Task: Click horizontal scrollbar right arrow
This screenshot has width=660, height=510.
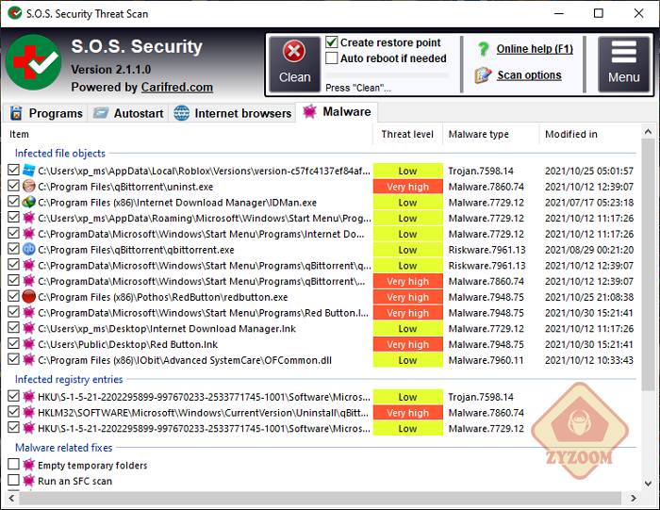Action: pos(634,499)
